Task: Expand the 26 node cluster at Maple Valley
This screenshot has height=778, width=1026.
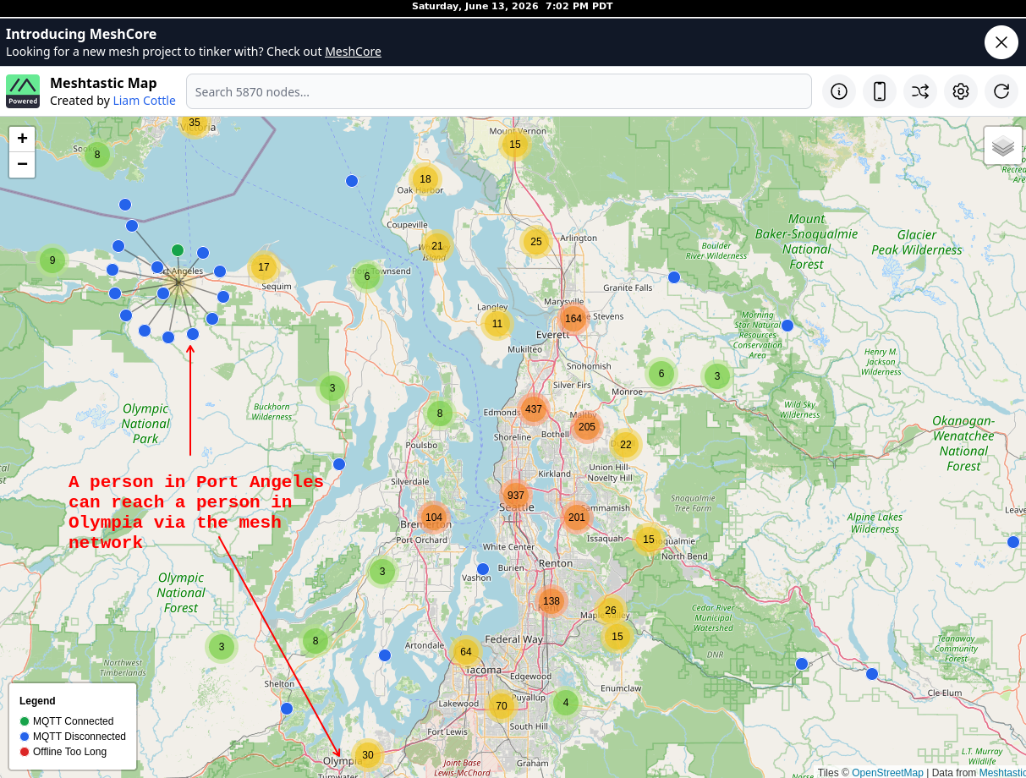Action: 611,611
